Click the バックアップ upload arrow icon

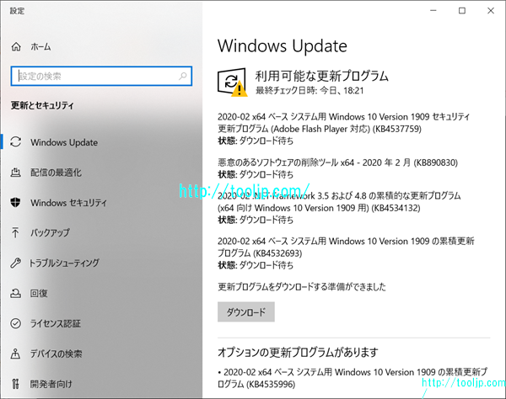(15, 232)
